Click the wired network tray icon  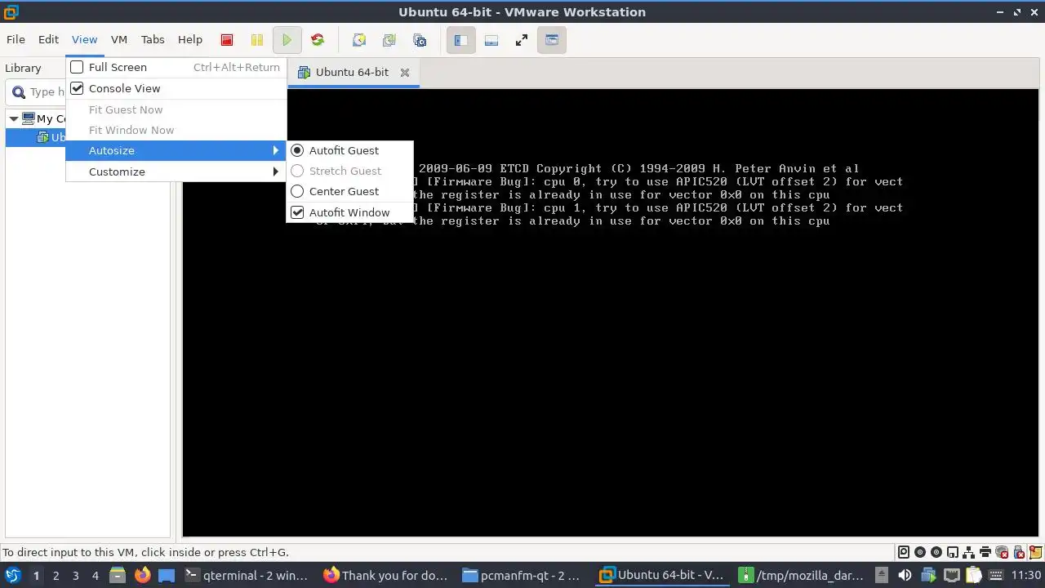pyautogui.click(x=952, y=575)
